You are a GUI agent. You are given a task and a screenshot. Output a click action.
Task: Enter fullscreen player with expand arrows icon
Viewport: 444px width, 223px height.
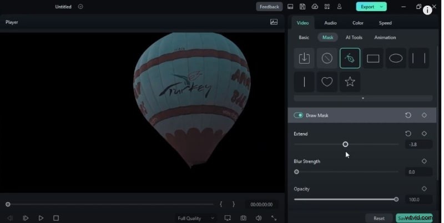(x=274, y=218)
